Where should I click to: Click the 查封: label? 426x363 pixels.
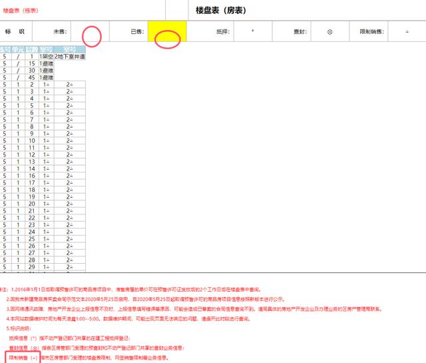click(300, 31)
